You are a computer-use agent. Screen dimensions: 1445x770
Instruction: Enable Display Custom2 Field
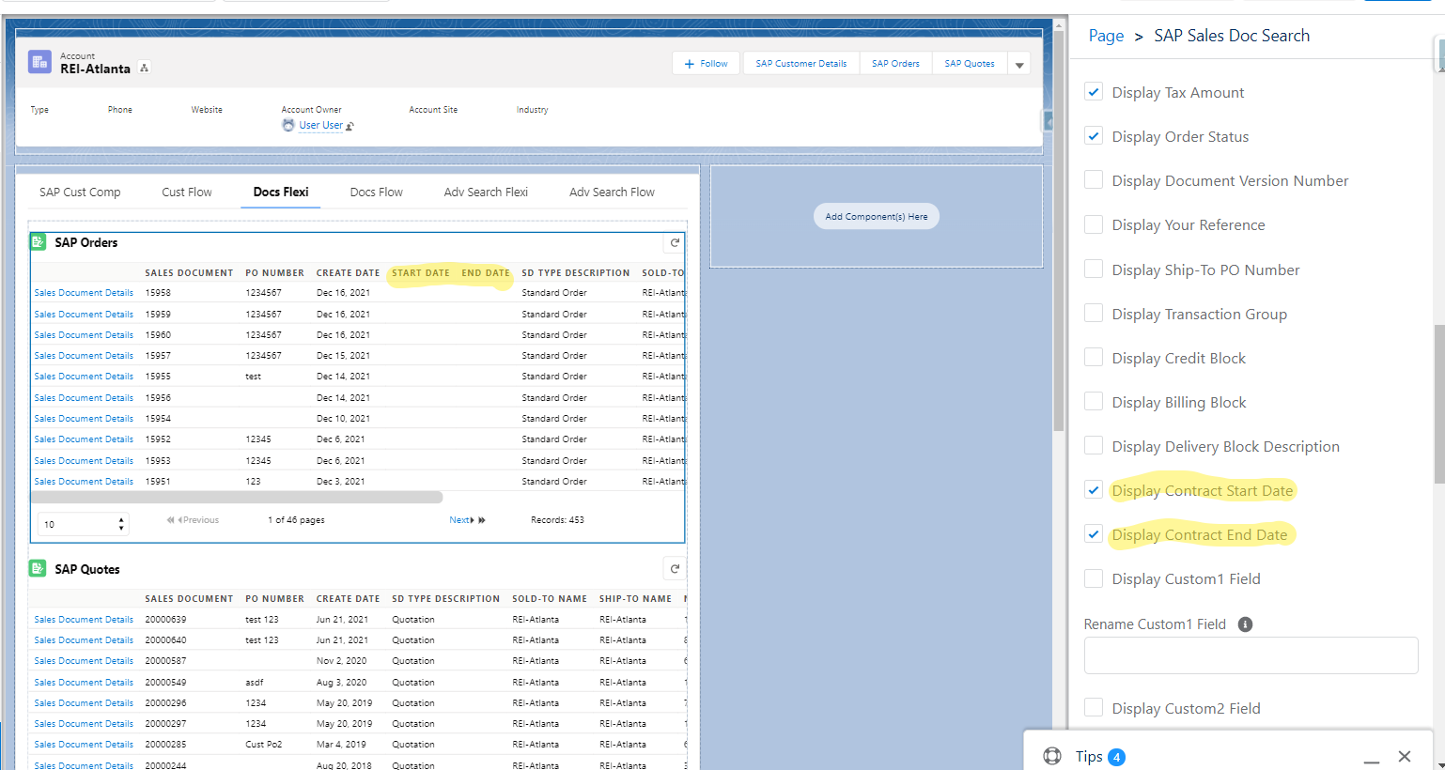tap(1094, 708)
